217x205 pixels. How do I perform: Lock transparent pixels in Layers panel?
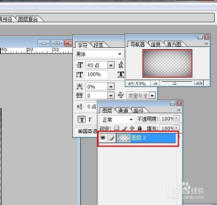[x=116, y=128]
